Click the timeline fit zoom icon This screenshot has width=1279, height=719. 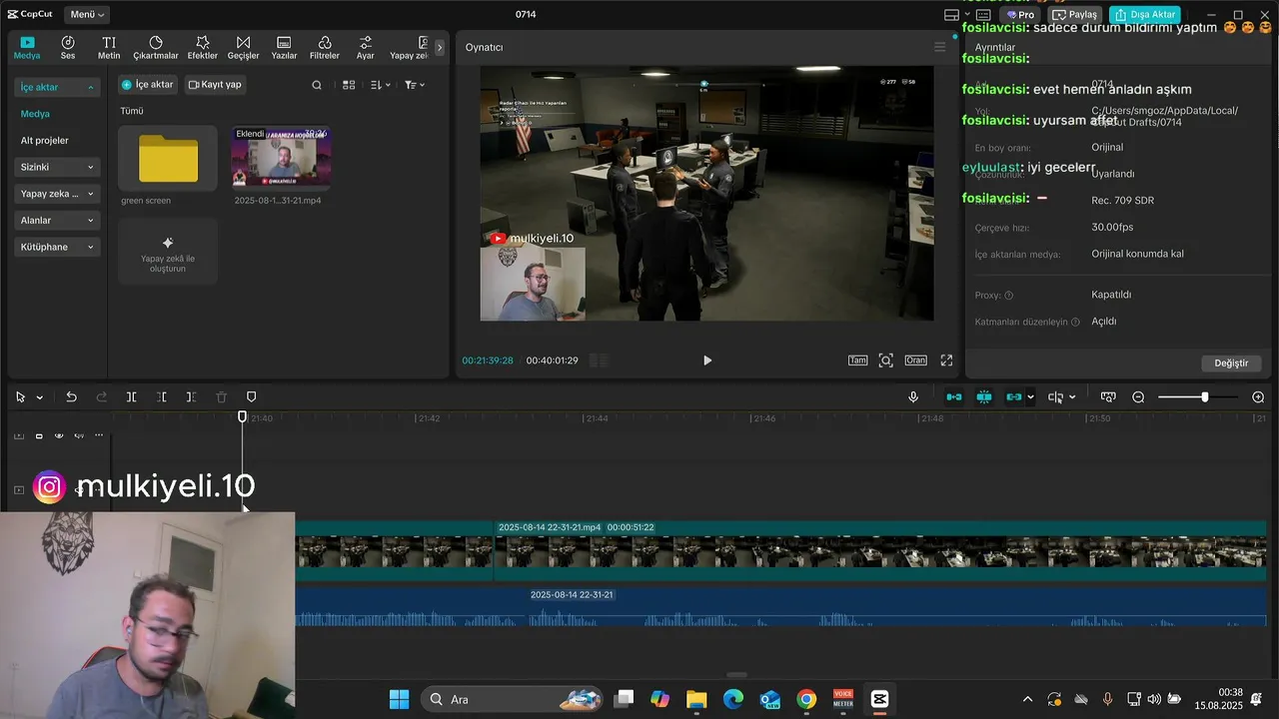[1108, 397]
